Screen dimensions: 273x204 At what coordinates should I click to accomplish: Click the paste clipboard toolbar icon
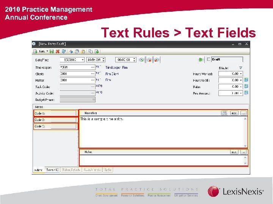click(x=83, y=51)
